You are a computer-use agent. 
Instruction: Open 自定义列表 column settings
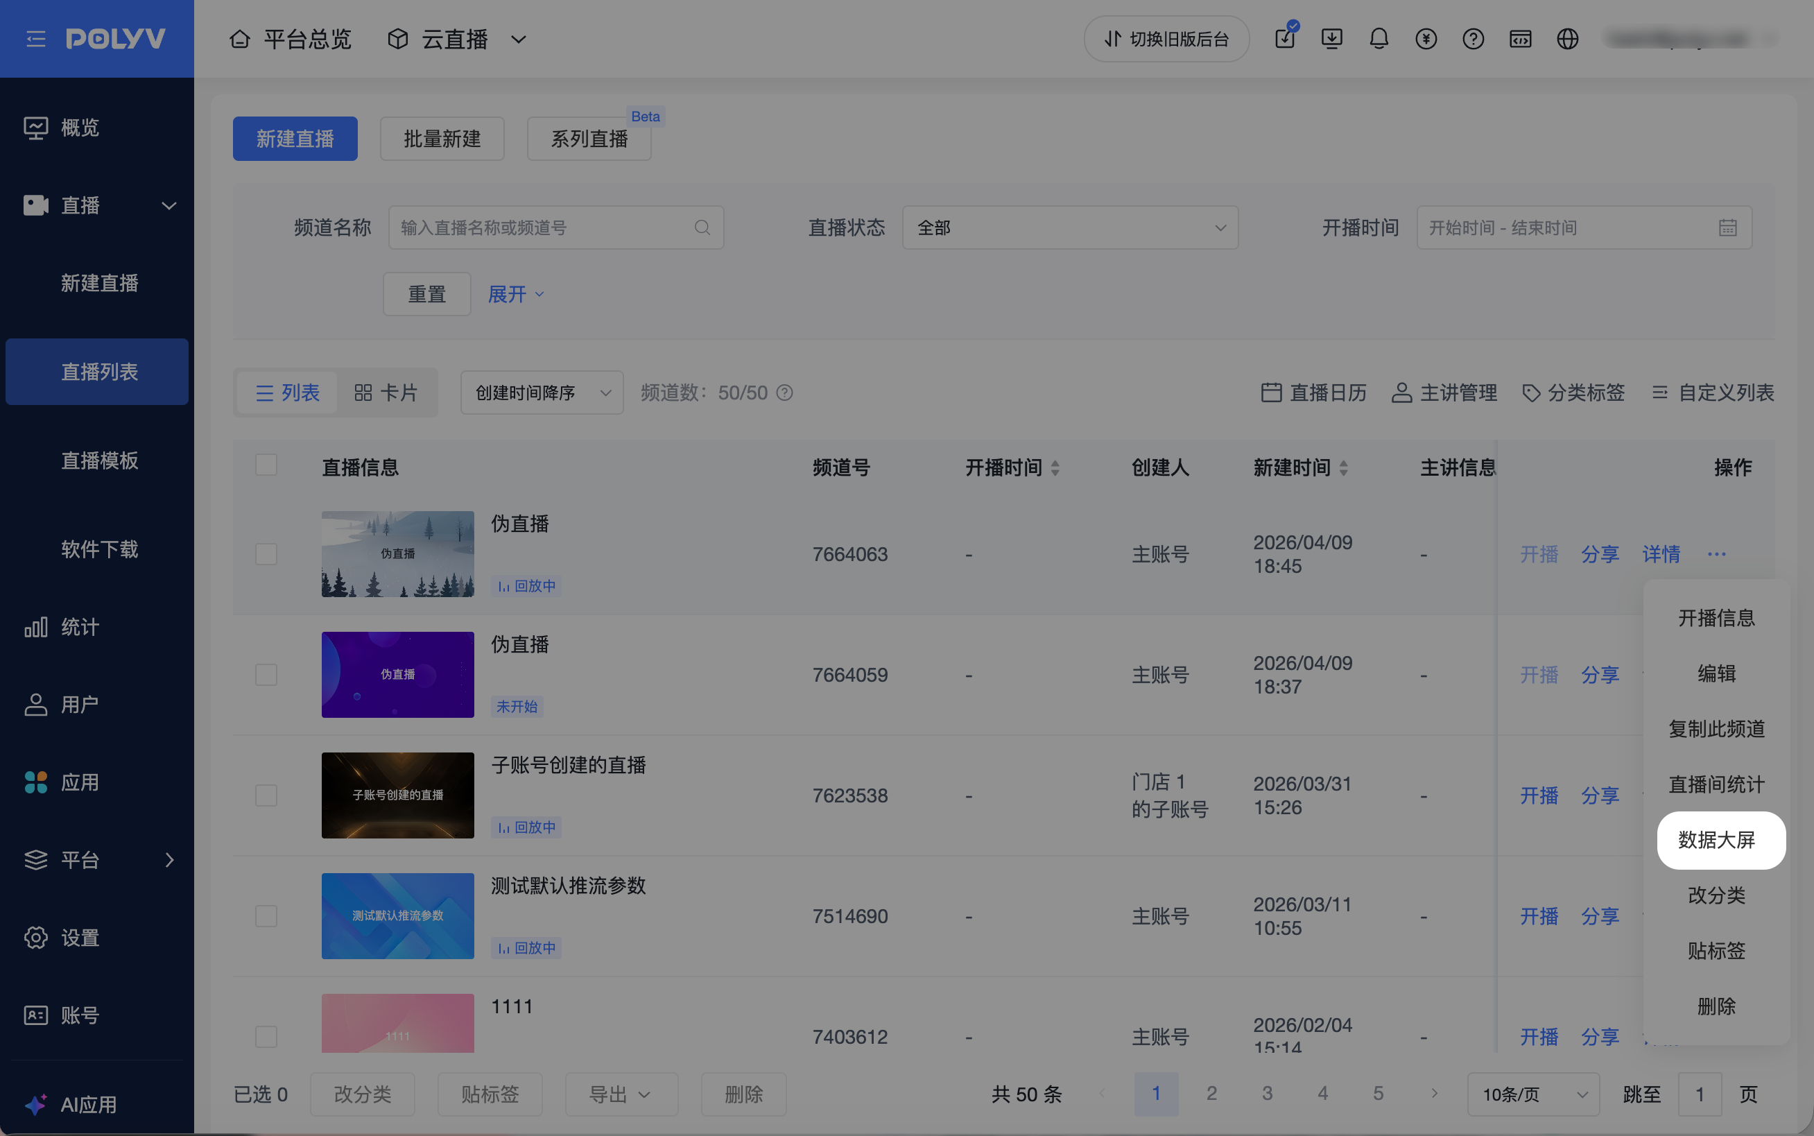click(x=1713, y=393)
